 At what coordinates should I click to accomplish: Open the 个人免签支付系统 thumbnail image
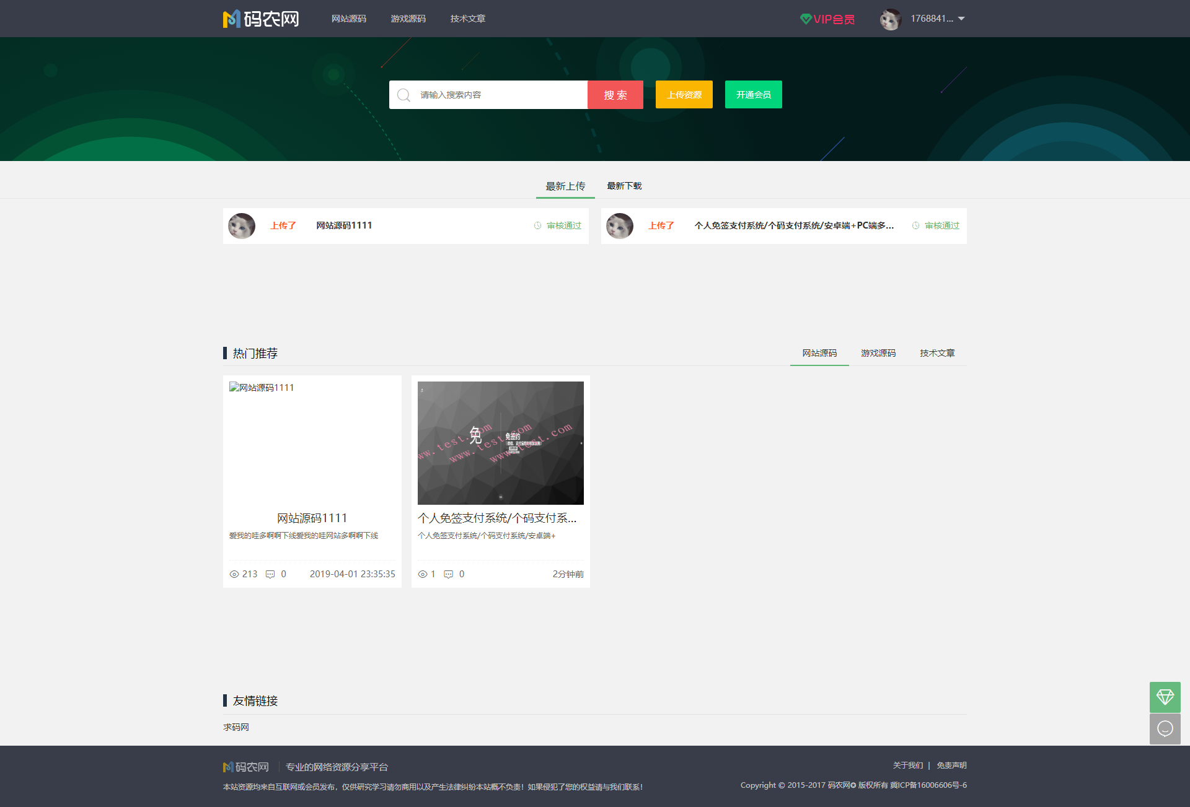coord(500,442)
